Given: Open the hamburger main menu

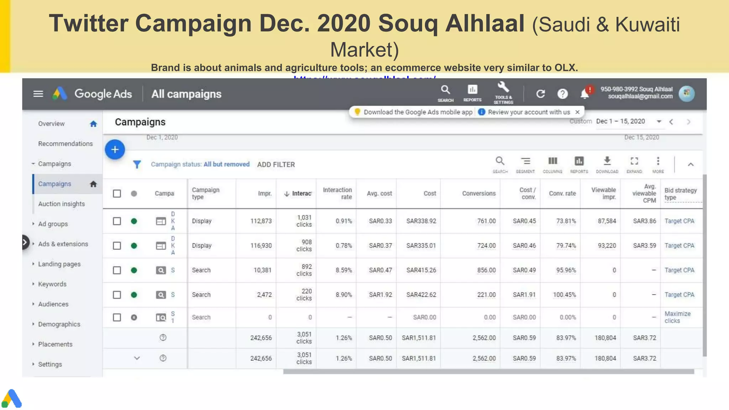Looking at the screenshot, I should coord(38,94).
